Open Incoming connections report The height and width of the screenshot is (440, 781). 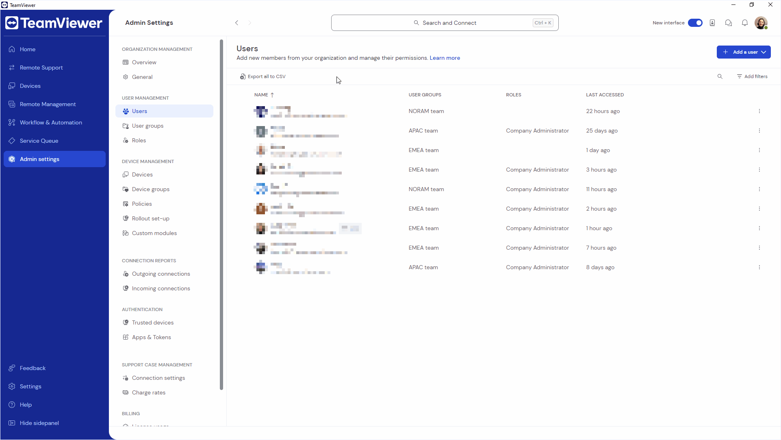(x=164, y=288)
